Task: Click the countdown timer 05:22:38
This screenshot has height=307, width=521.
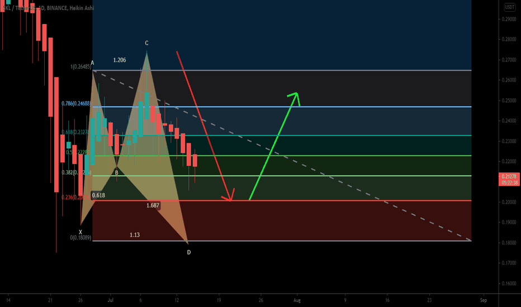Action: 509,183
